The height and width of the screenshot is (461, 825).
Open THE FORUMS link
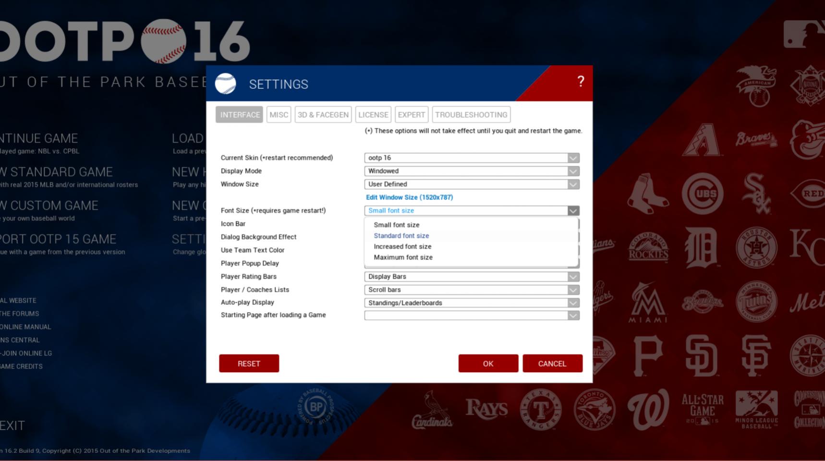19,314
